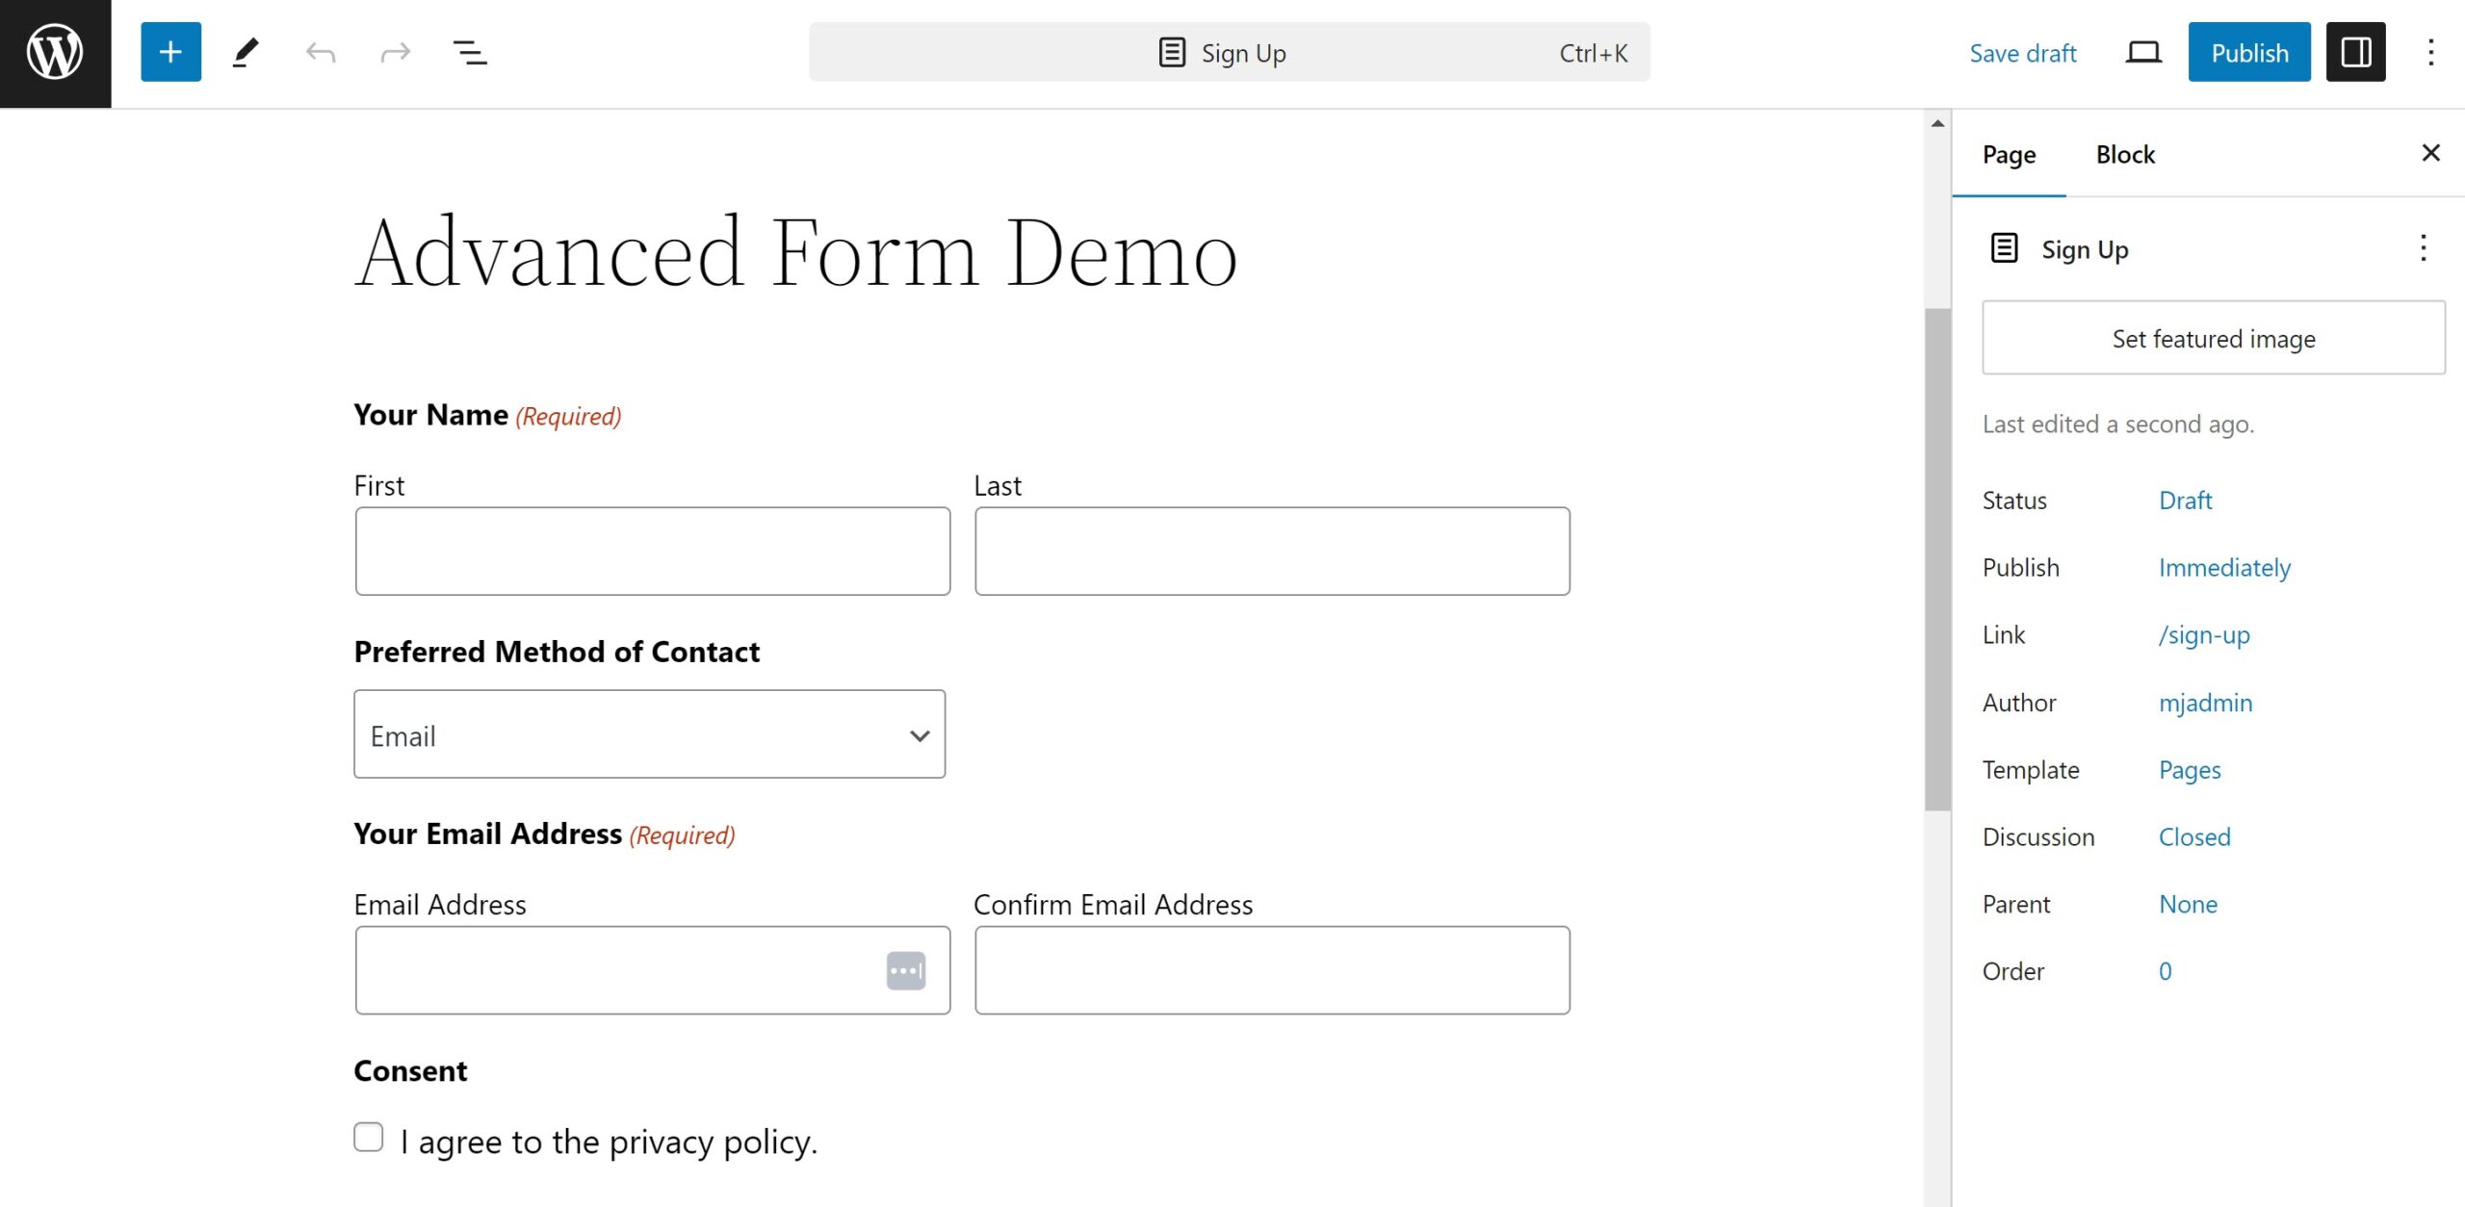Click the Publish button
Image resolution: width=2465 pixels, height=1207 pixels.
(2249, 52)
